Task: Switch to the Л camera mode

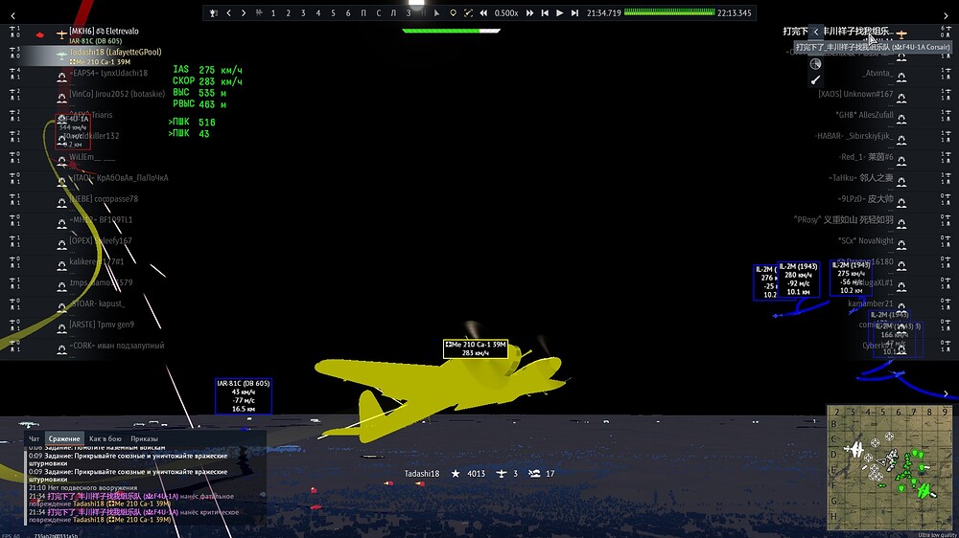Action: 393,12
